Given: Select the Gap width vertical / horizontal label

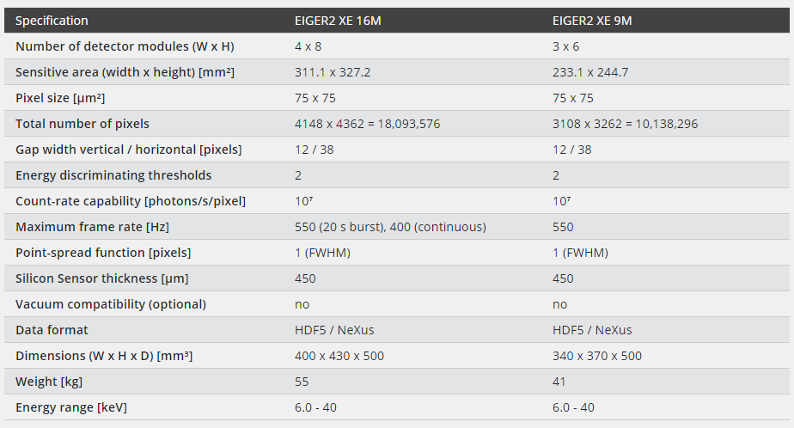Looking at the screenshot, I should pyautogui.click(x=129, y=150).
